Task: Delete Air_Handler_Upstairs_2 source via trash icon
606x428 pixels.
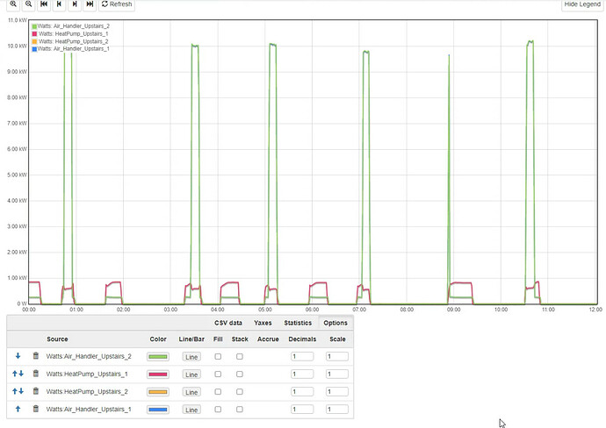Action: pyautogui.click(x=35, y=356)
